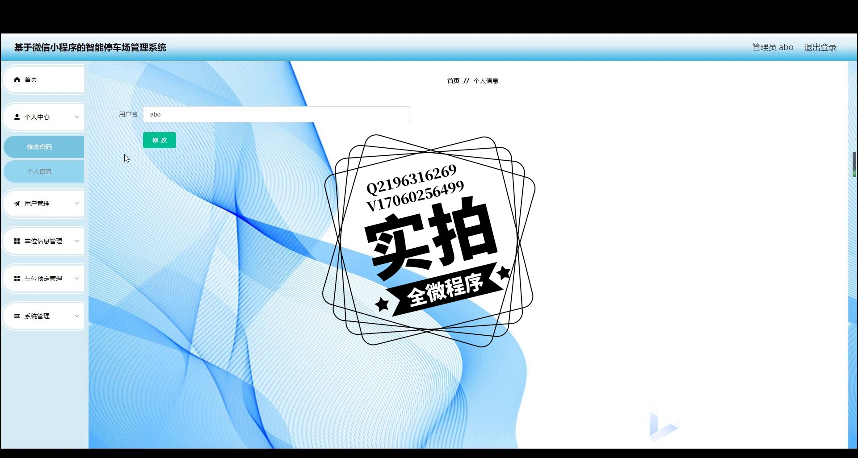The image size is (858, 458).
Task: Click the 个人信息 breadcrumb text
Action: [486, 81]
